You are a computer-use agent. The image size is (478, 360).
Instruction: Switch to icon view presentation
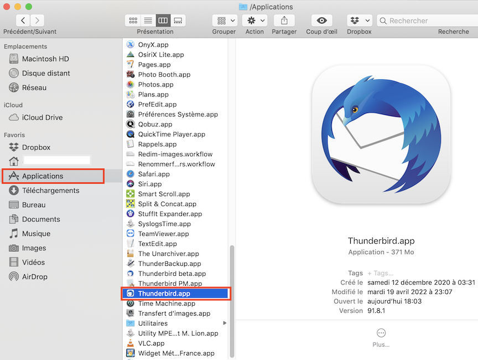point(133,20)
